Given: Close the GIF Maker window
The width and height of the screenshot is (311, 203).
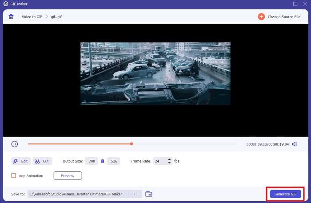Looking at the screenshot, I should click(x=305, y=4).
